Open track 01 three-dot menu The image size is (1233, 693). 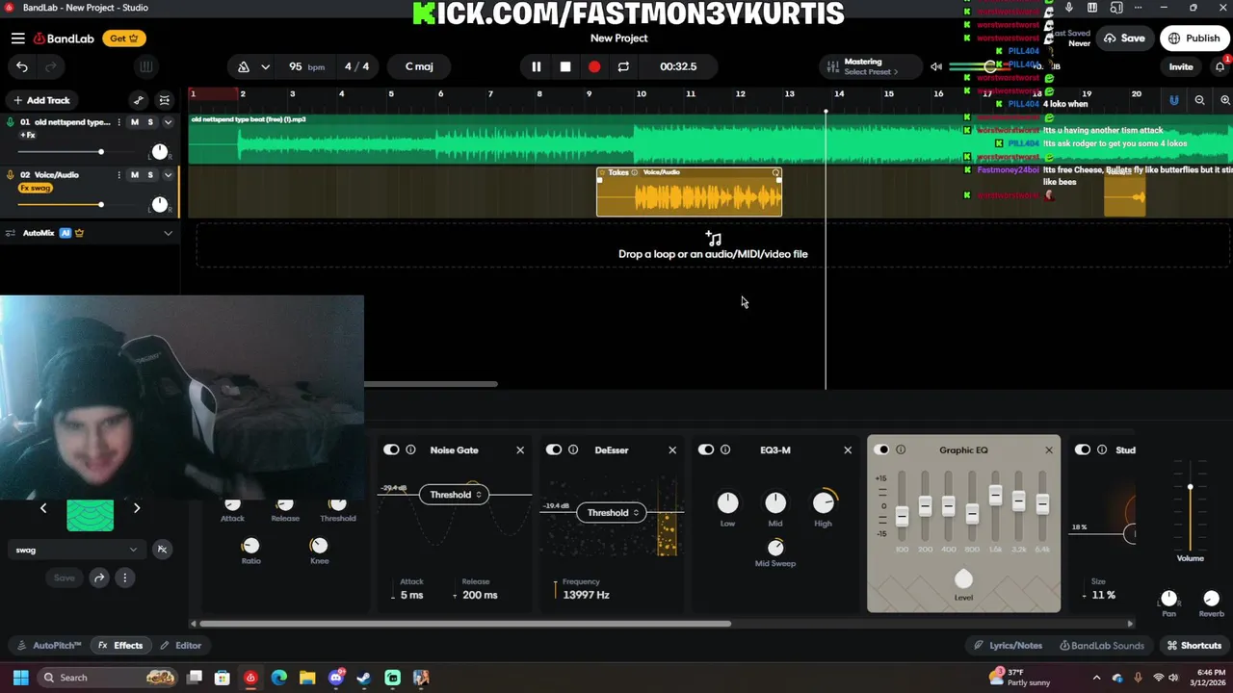119,122
